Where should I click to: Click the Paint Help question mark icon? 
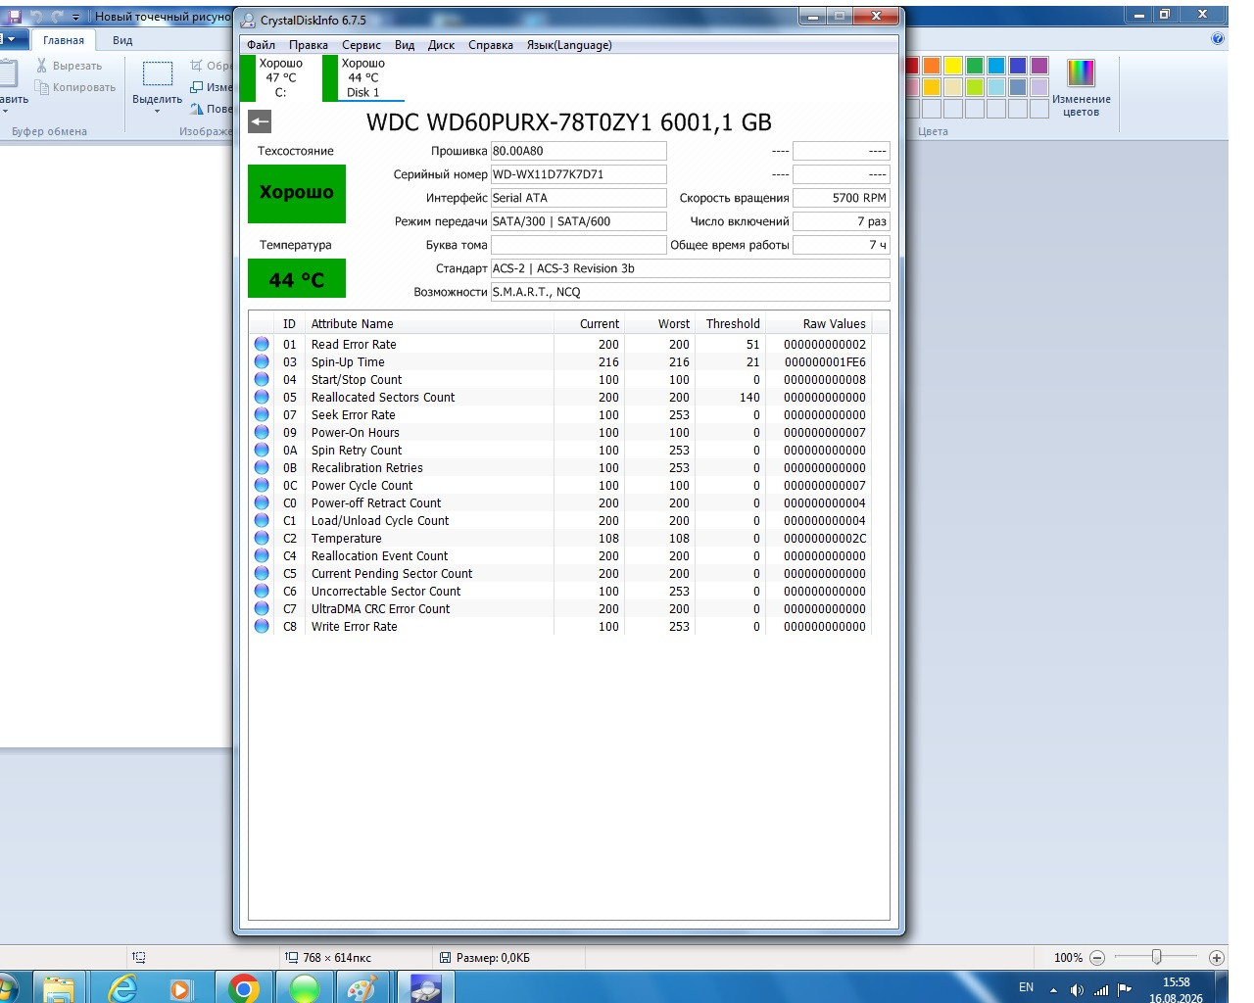1218,39
